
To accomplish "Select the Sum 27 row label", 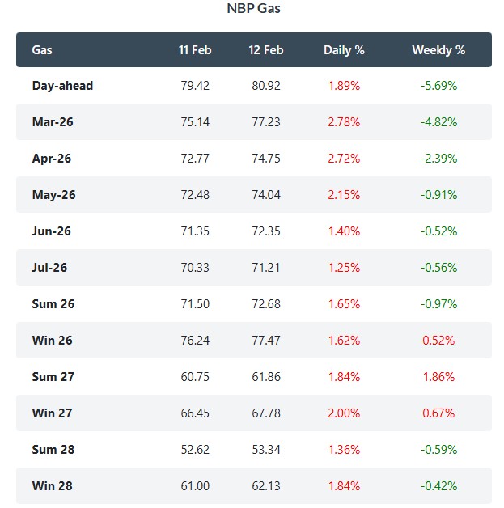I will tap(53, 376).
